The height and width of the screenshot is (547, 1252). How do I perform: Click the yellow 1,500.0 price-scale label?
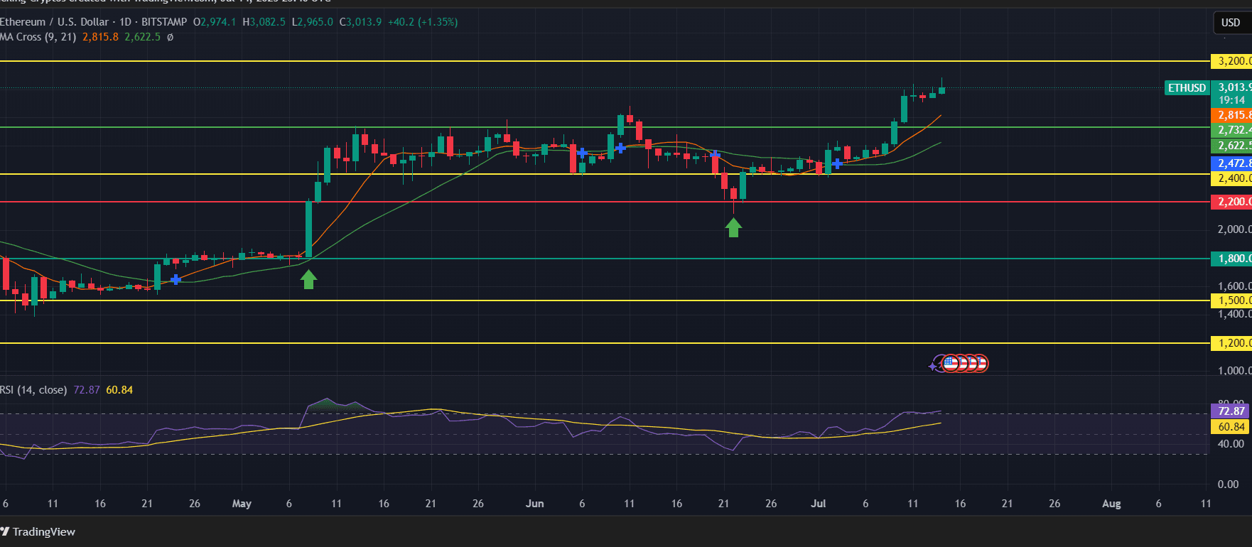1231,300
